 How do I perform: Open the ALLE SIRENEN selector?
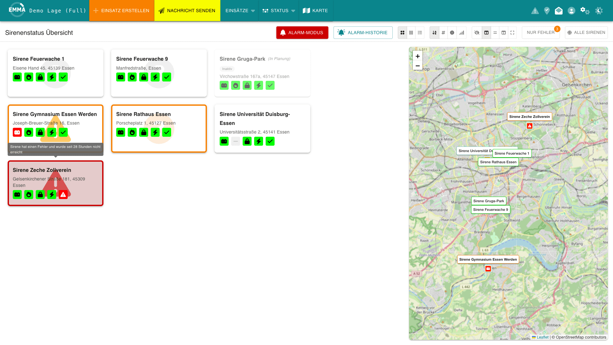[x=586, y=33]
